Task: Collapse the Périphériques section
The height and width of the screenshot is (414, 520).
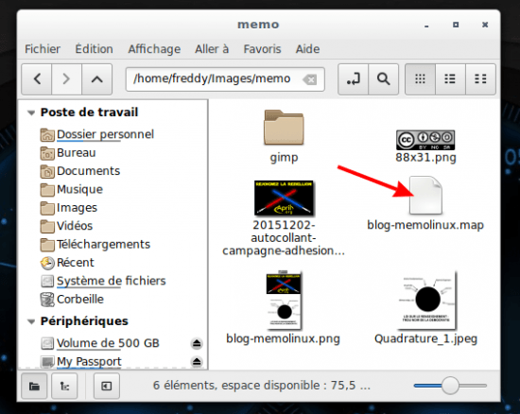Action: click(x=31, y=321)
